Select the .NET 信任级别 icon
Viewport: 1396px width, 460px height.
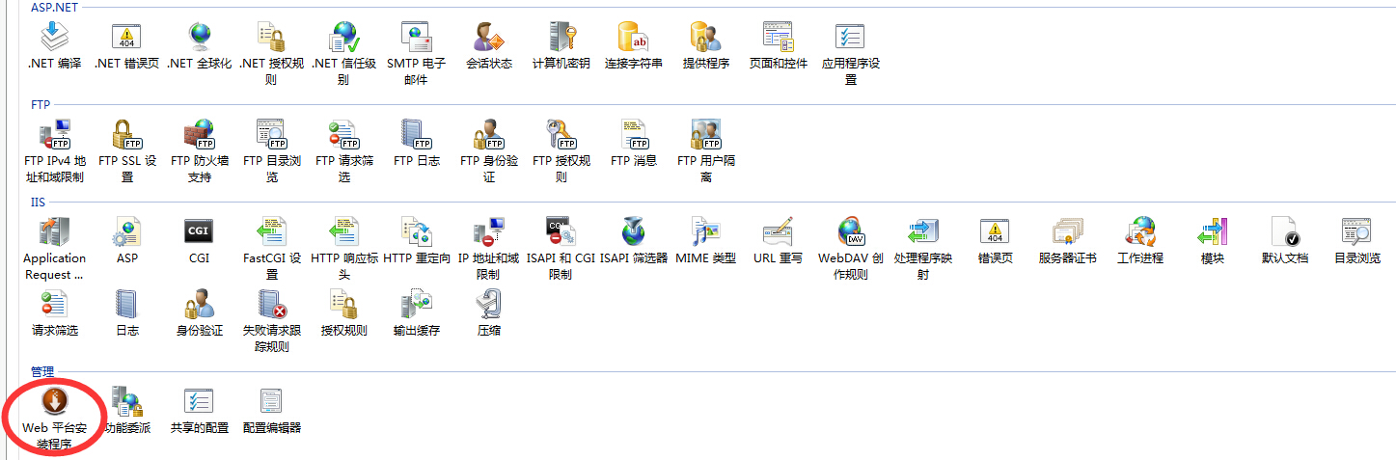(x=344, y=38)
